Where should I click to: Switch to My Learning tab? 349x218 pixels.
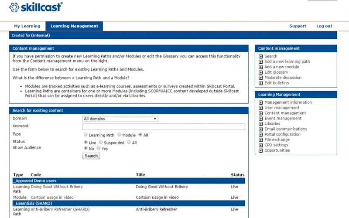27,26
